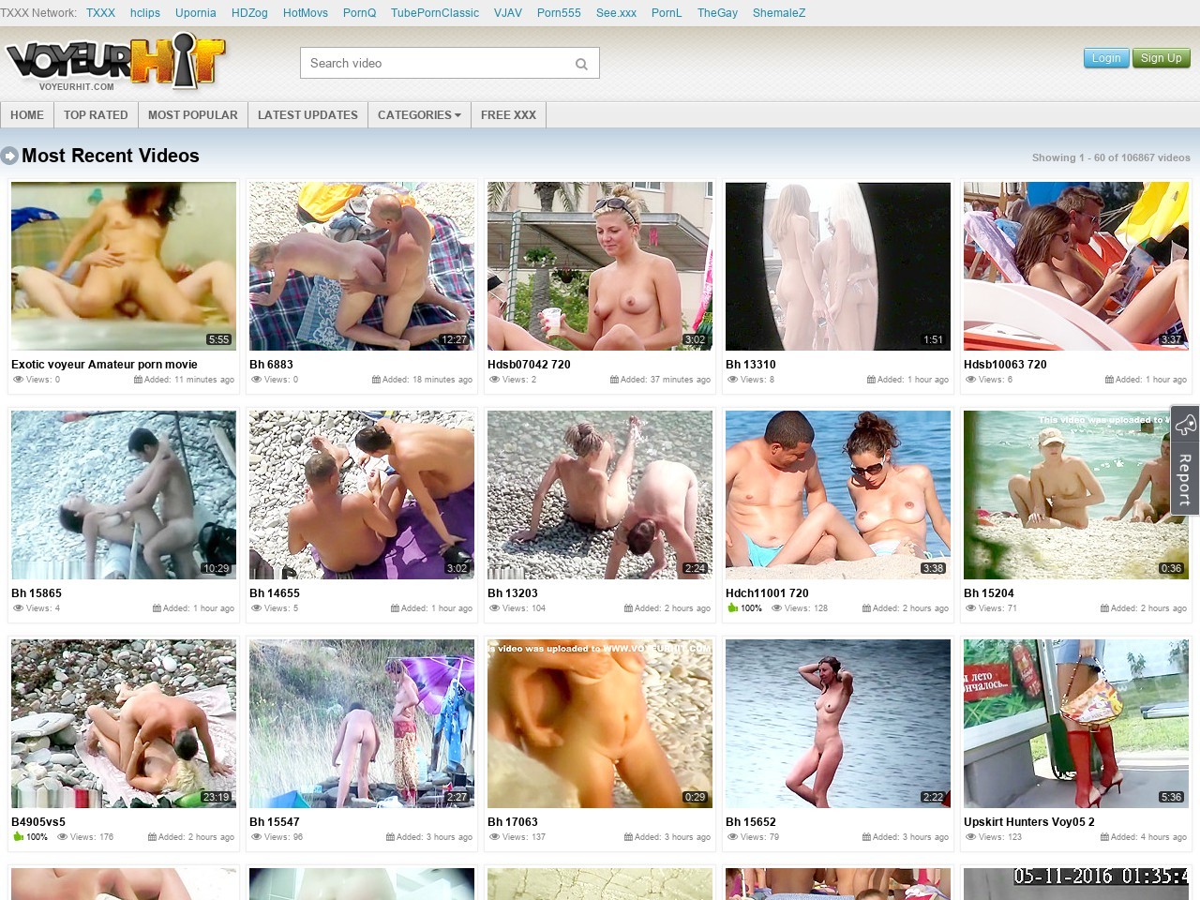This screenshot has height=900, width=1200.
Task: Click the VoyeurHit logo
Action: click(114, 62)
